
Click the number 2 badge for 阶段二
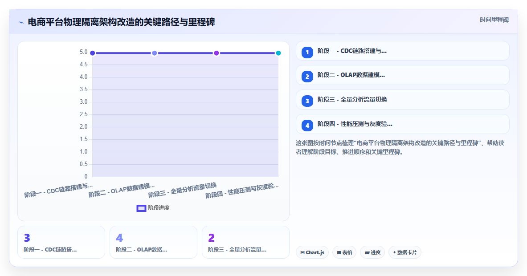(x=307, y=77)
